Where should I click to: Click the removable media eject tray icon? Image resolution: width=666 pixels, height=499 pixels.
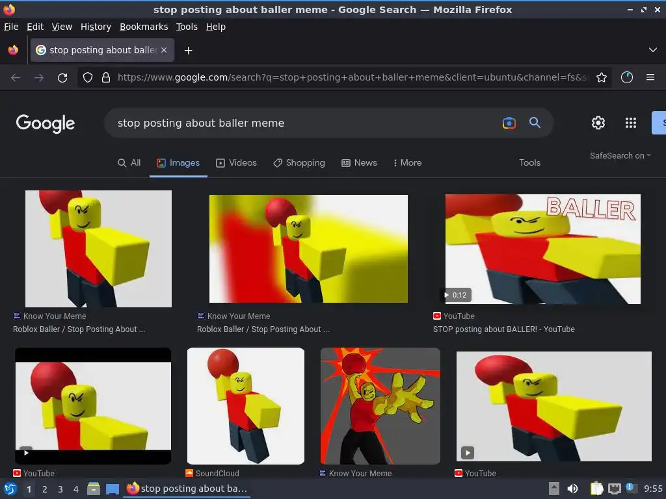point(554,489)
